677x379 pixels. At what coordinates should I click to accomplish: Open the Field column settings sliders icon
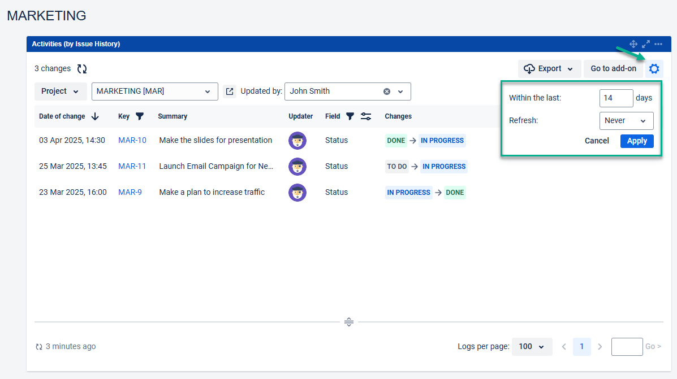[366, 116]
